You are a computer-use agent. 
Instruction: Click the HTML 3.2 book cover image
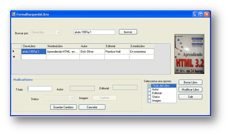189,54
